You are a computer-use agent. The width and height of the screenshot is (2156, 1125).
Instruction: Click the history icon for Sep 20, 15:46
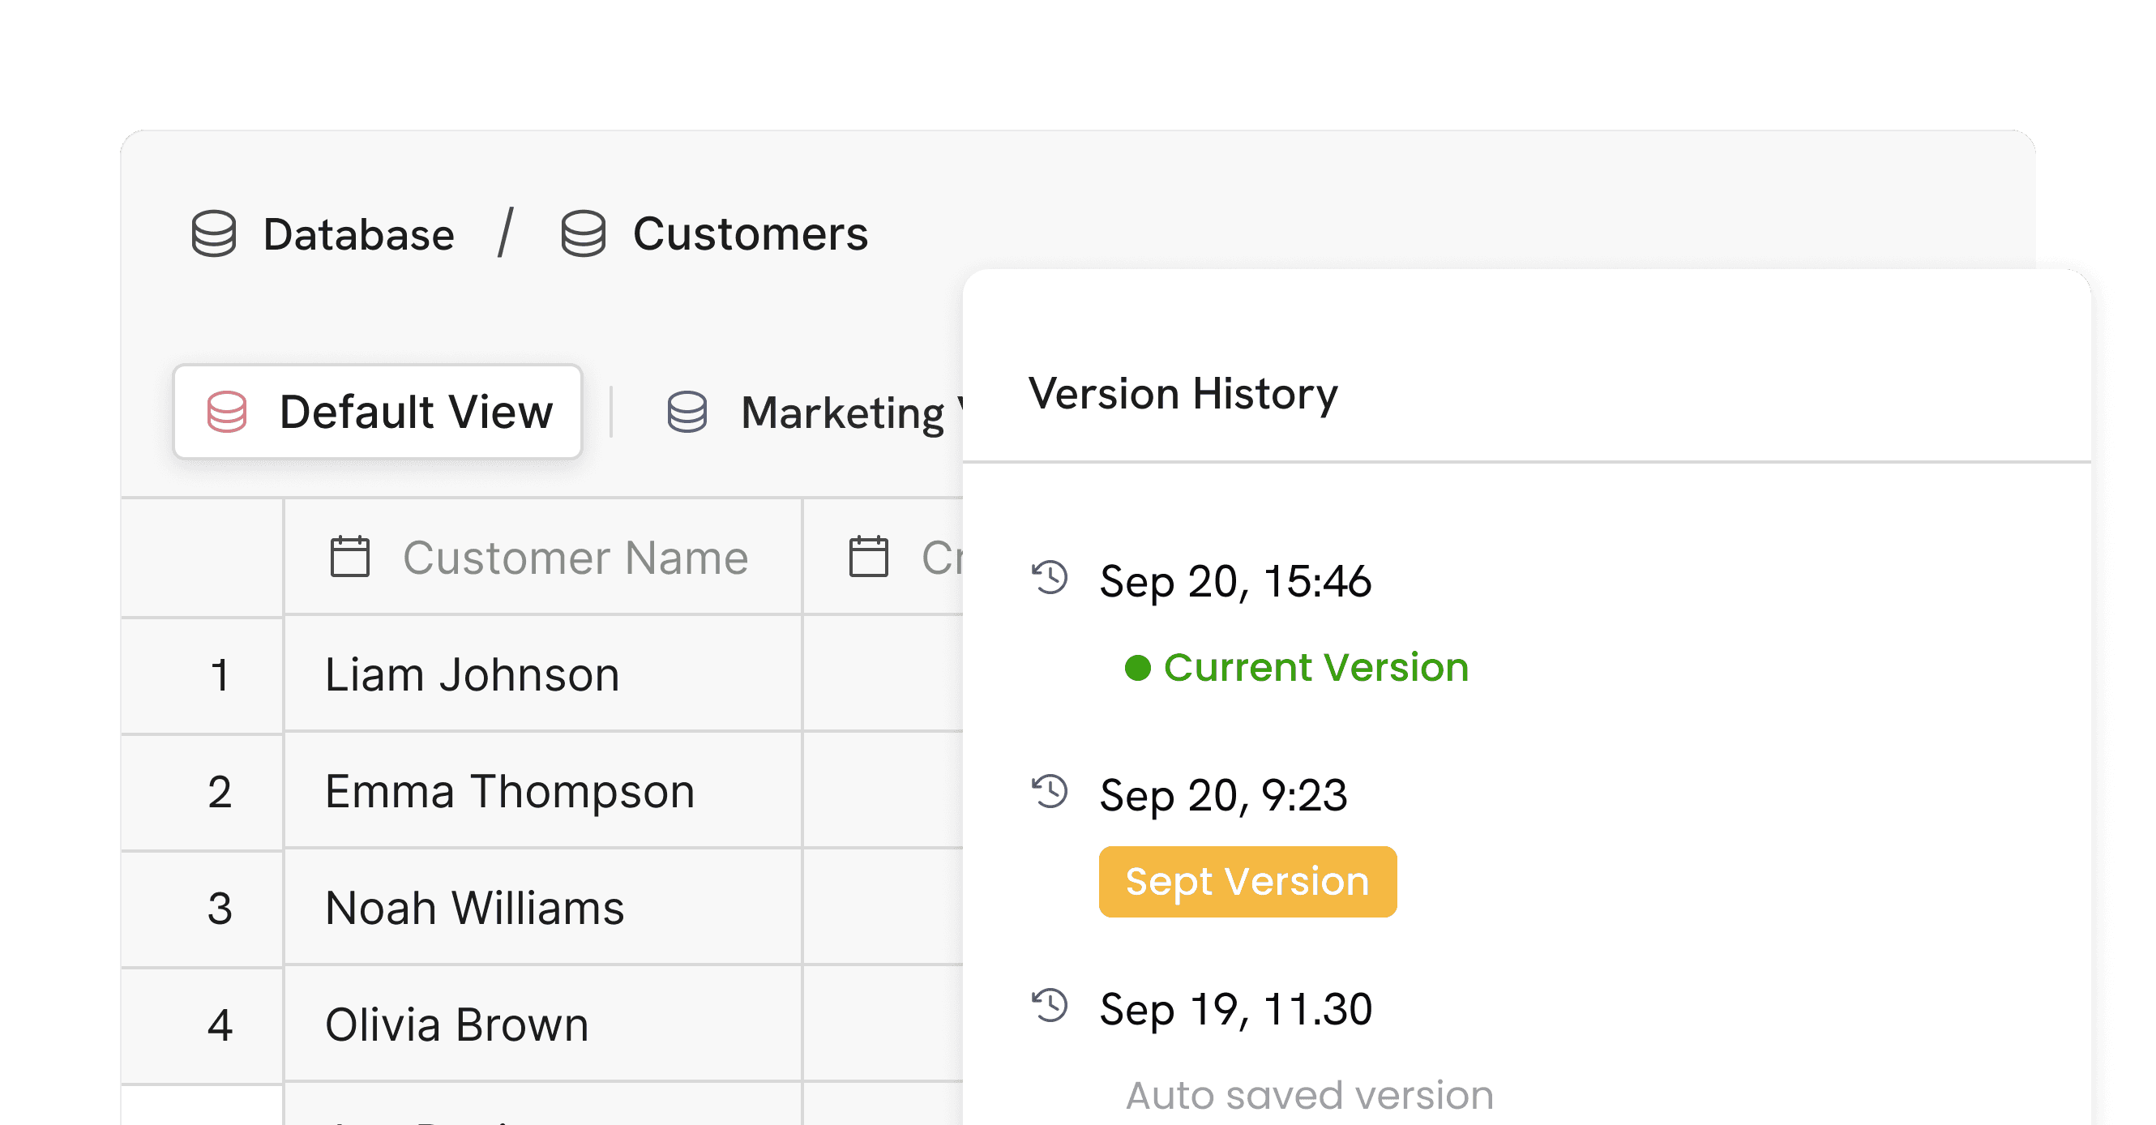click(1050, 578)
